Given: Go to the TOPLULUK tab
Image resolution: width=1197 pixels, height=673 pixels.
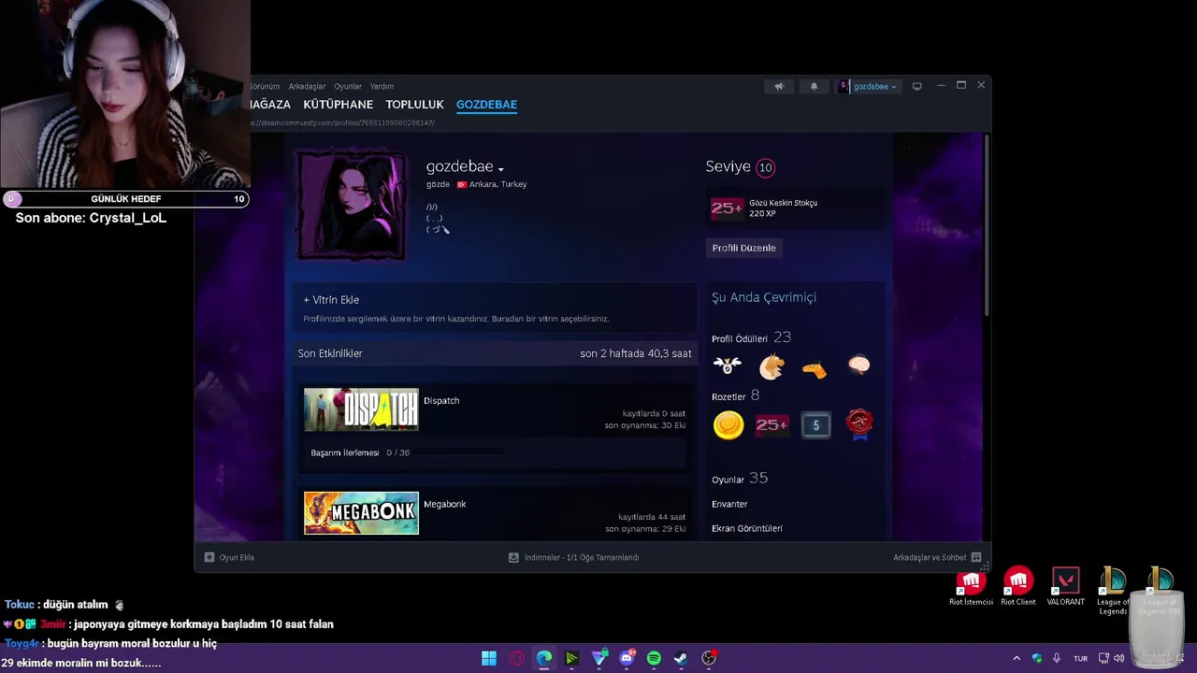Looking at the screenshot, I should [x=414, y=105].
